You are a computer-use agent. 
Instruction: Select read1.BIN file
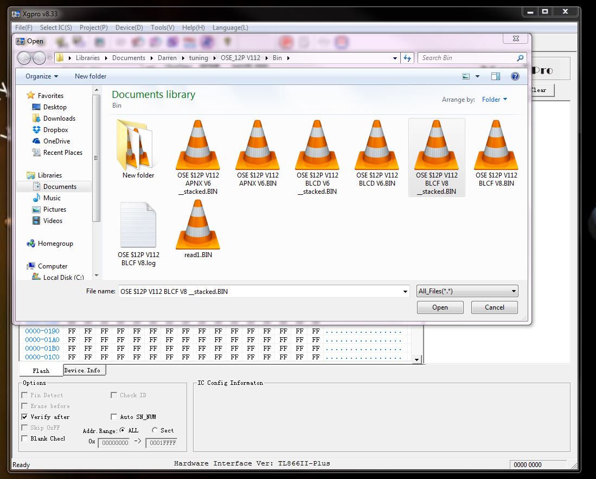(x=198, y=229)
